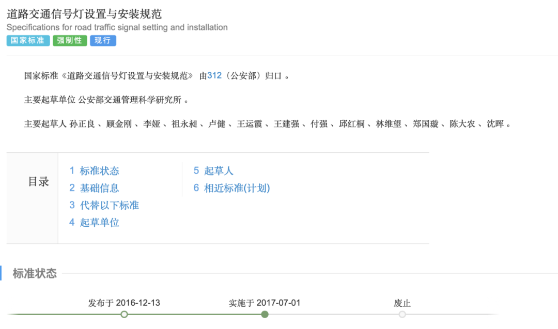Viewport: 558px width, 329px height.
Task: Click the grey 废止 timeline node
Action: point(402,314)
